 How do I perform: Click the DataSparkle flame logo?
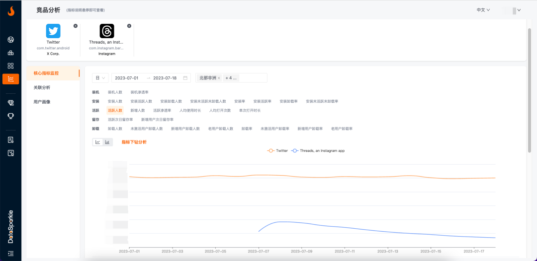point(10,11)
